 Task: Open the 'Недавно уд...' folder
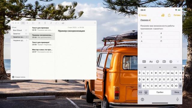pos(19,40)
